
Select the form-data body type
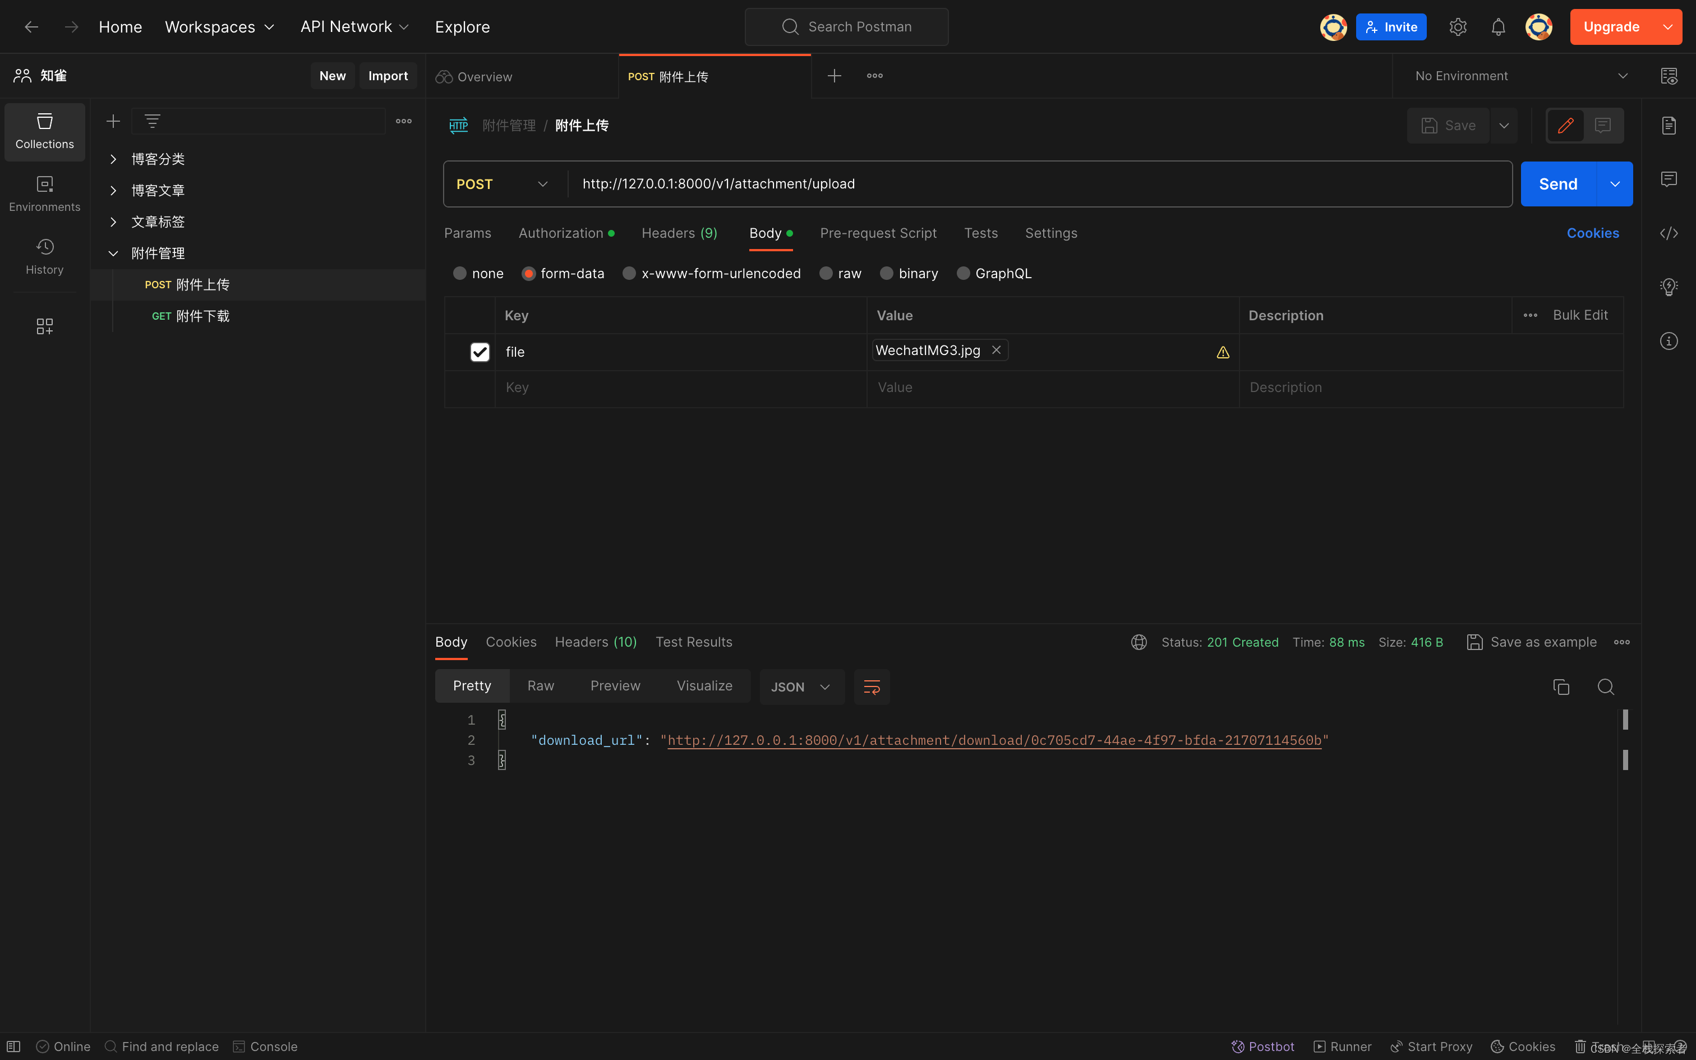point(528,274)
